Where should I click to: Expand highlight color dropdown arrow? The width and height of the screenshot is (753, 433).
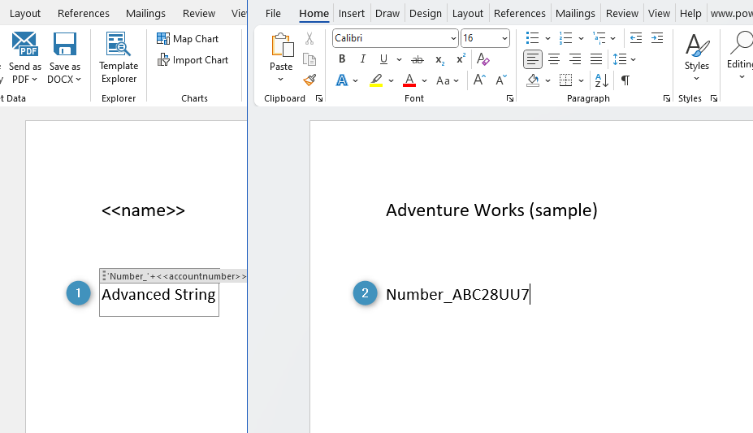pyautogui.click(x=391, y=80)
